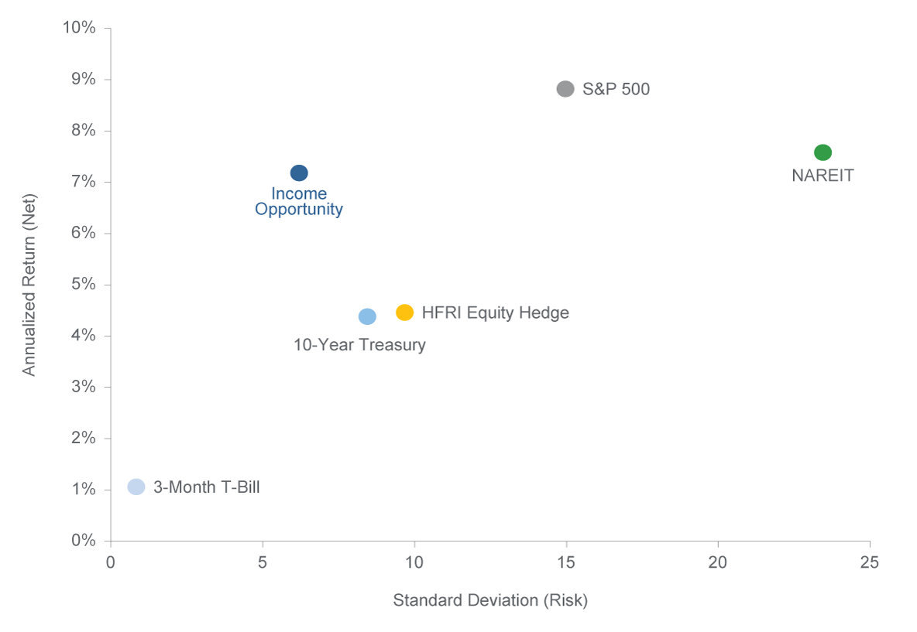Click the 6% y-axis tick label
Image resolution: width=917 pixels, height=632 pixels.
84,233
